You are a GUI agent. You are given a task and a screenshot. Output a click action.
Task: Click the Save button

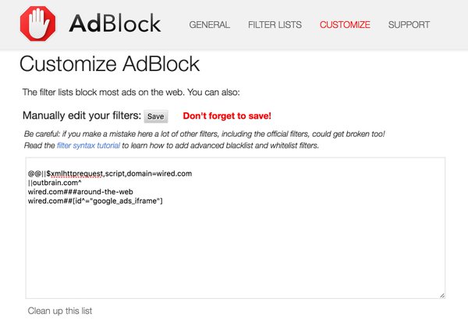click(x=156, y=116)
